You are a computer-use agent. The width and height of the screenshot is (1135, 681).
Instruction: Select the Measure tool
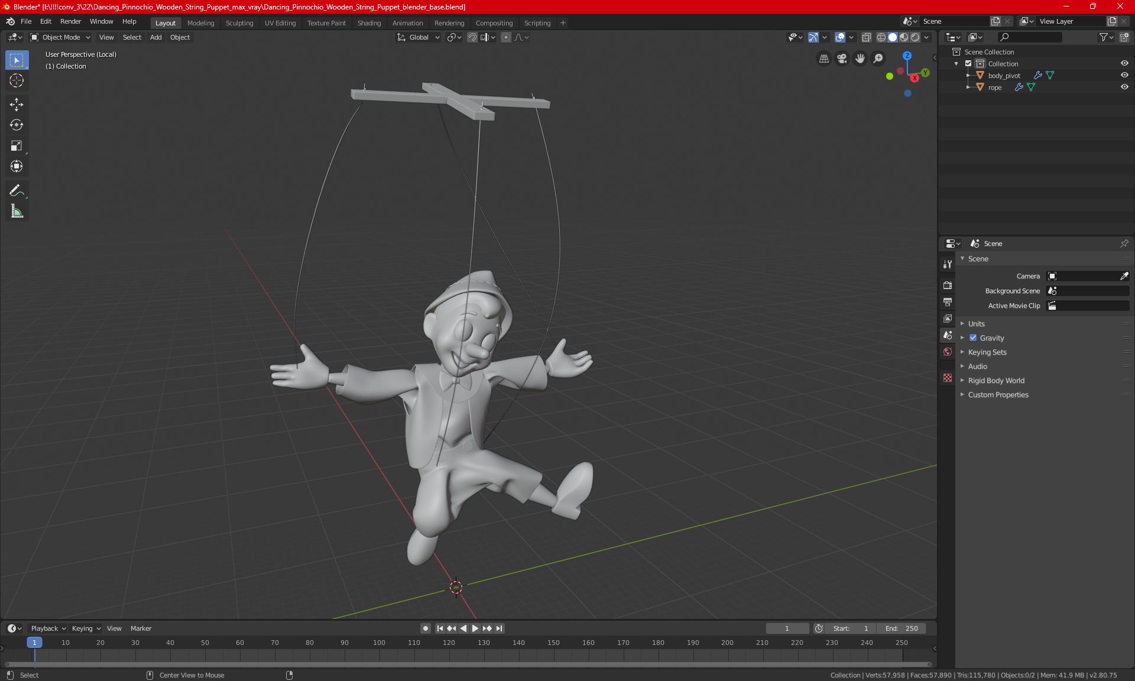point(17,211)
